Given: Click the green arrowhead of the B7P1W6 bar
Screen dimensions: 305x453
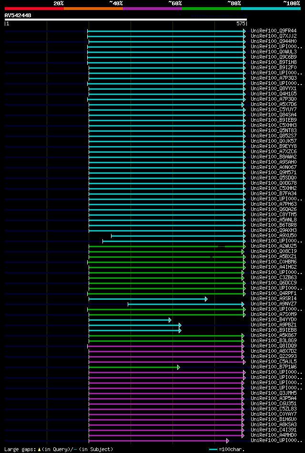Looking at the screenshot, I should (179, 367).
